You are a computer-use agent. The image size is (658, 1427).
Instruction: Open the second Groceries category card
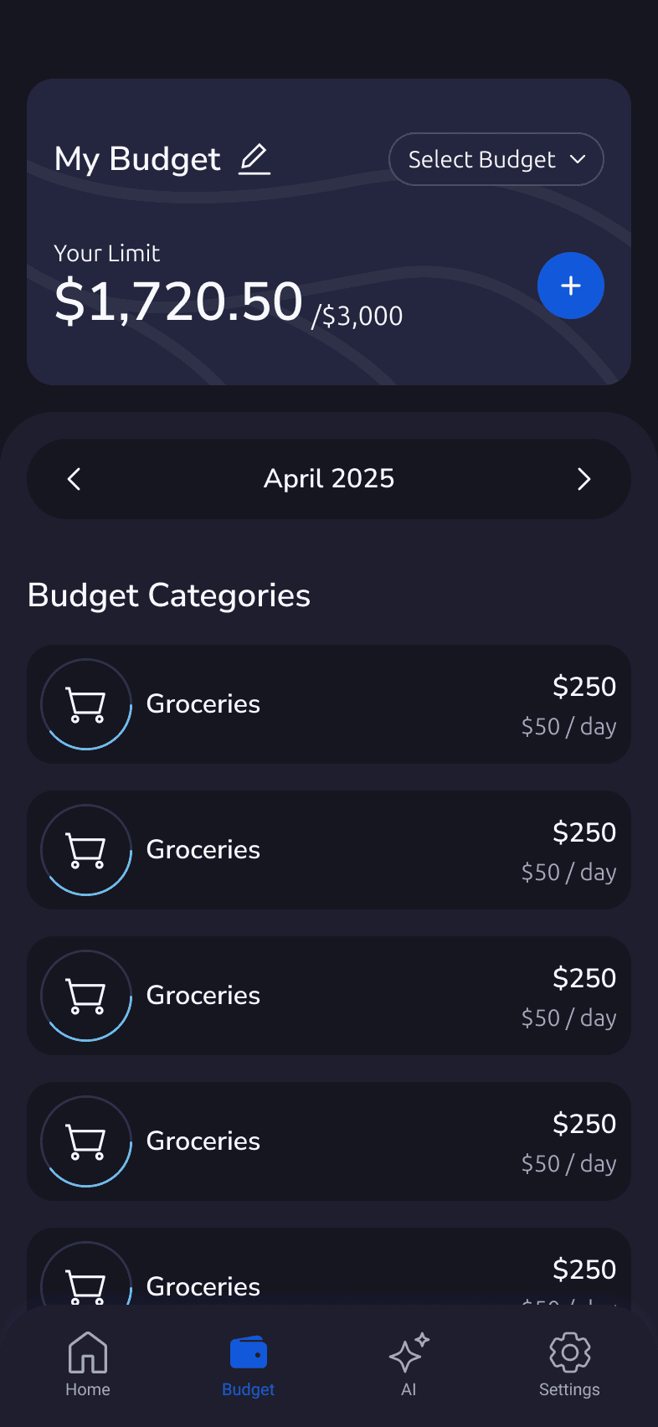coord(329,850)
